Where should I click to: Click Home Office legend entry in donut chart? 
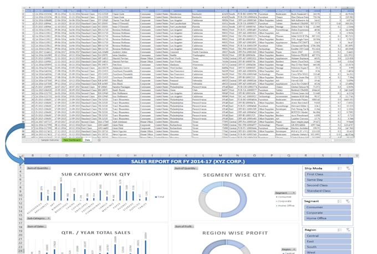point(286,205)
